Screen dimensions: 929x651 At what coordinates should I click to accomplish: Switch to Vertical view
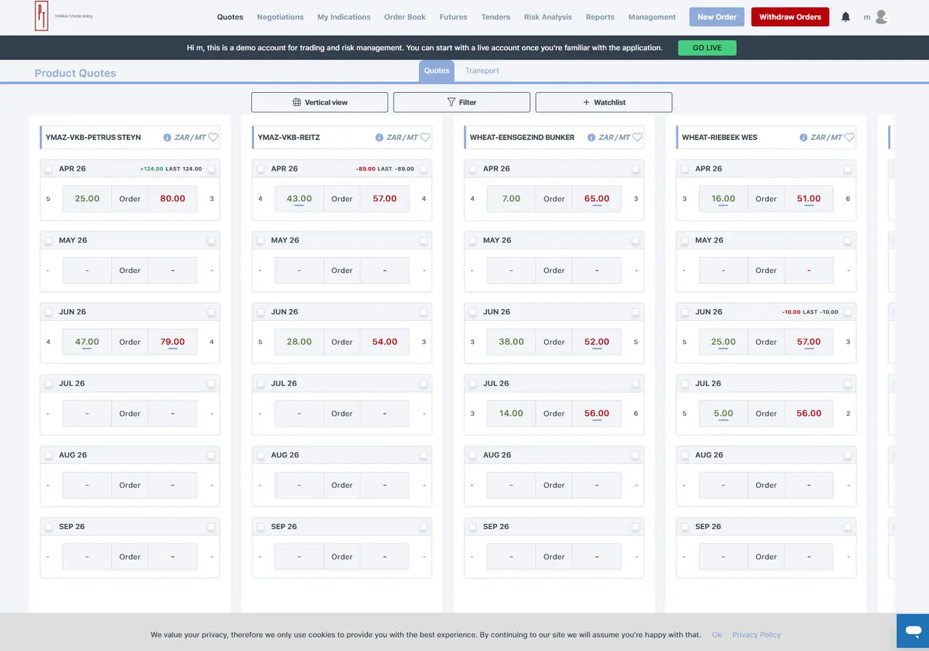point(319,102)
